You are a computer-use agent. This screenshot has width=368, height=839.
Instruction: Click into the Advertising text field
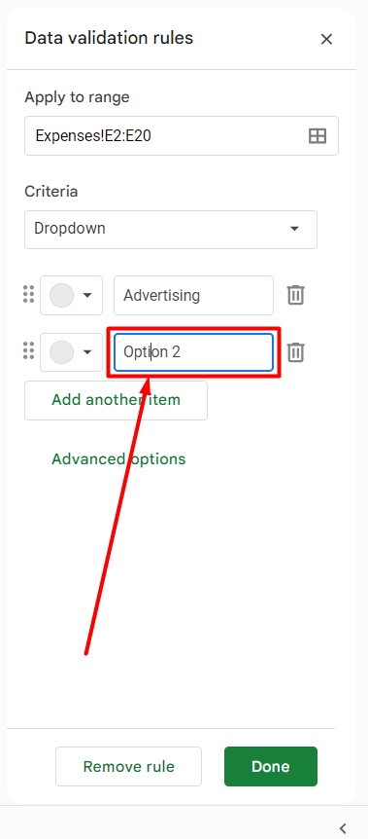click(x=193, y=295)
